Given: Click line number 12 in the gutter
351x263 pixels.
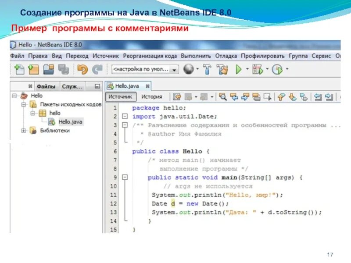Looking at the screenshot, I should tap(114, 204).
